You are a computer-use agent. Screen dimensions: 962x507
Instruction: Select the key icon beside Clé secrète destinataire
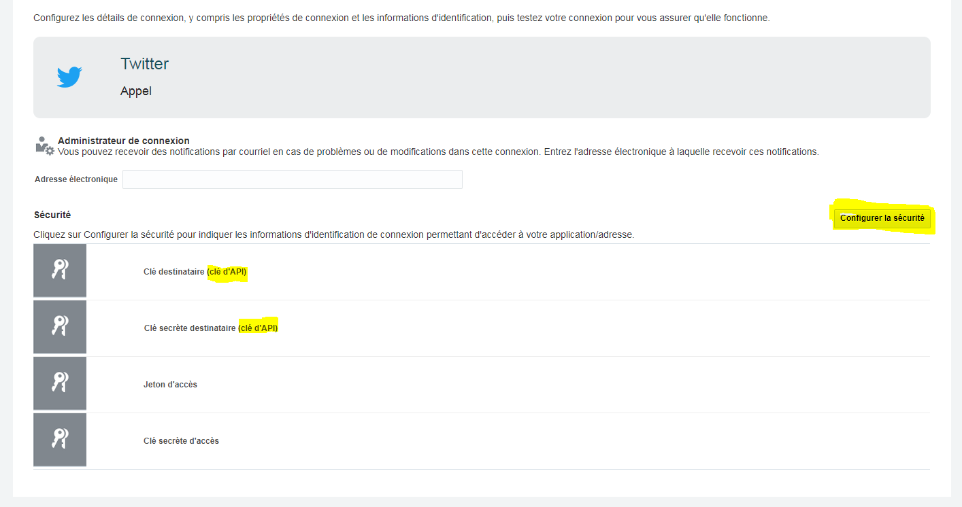tap(60, 327)
